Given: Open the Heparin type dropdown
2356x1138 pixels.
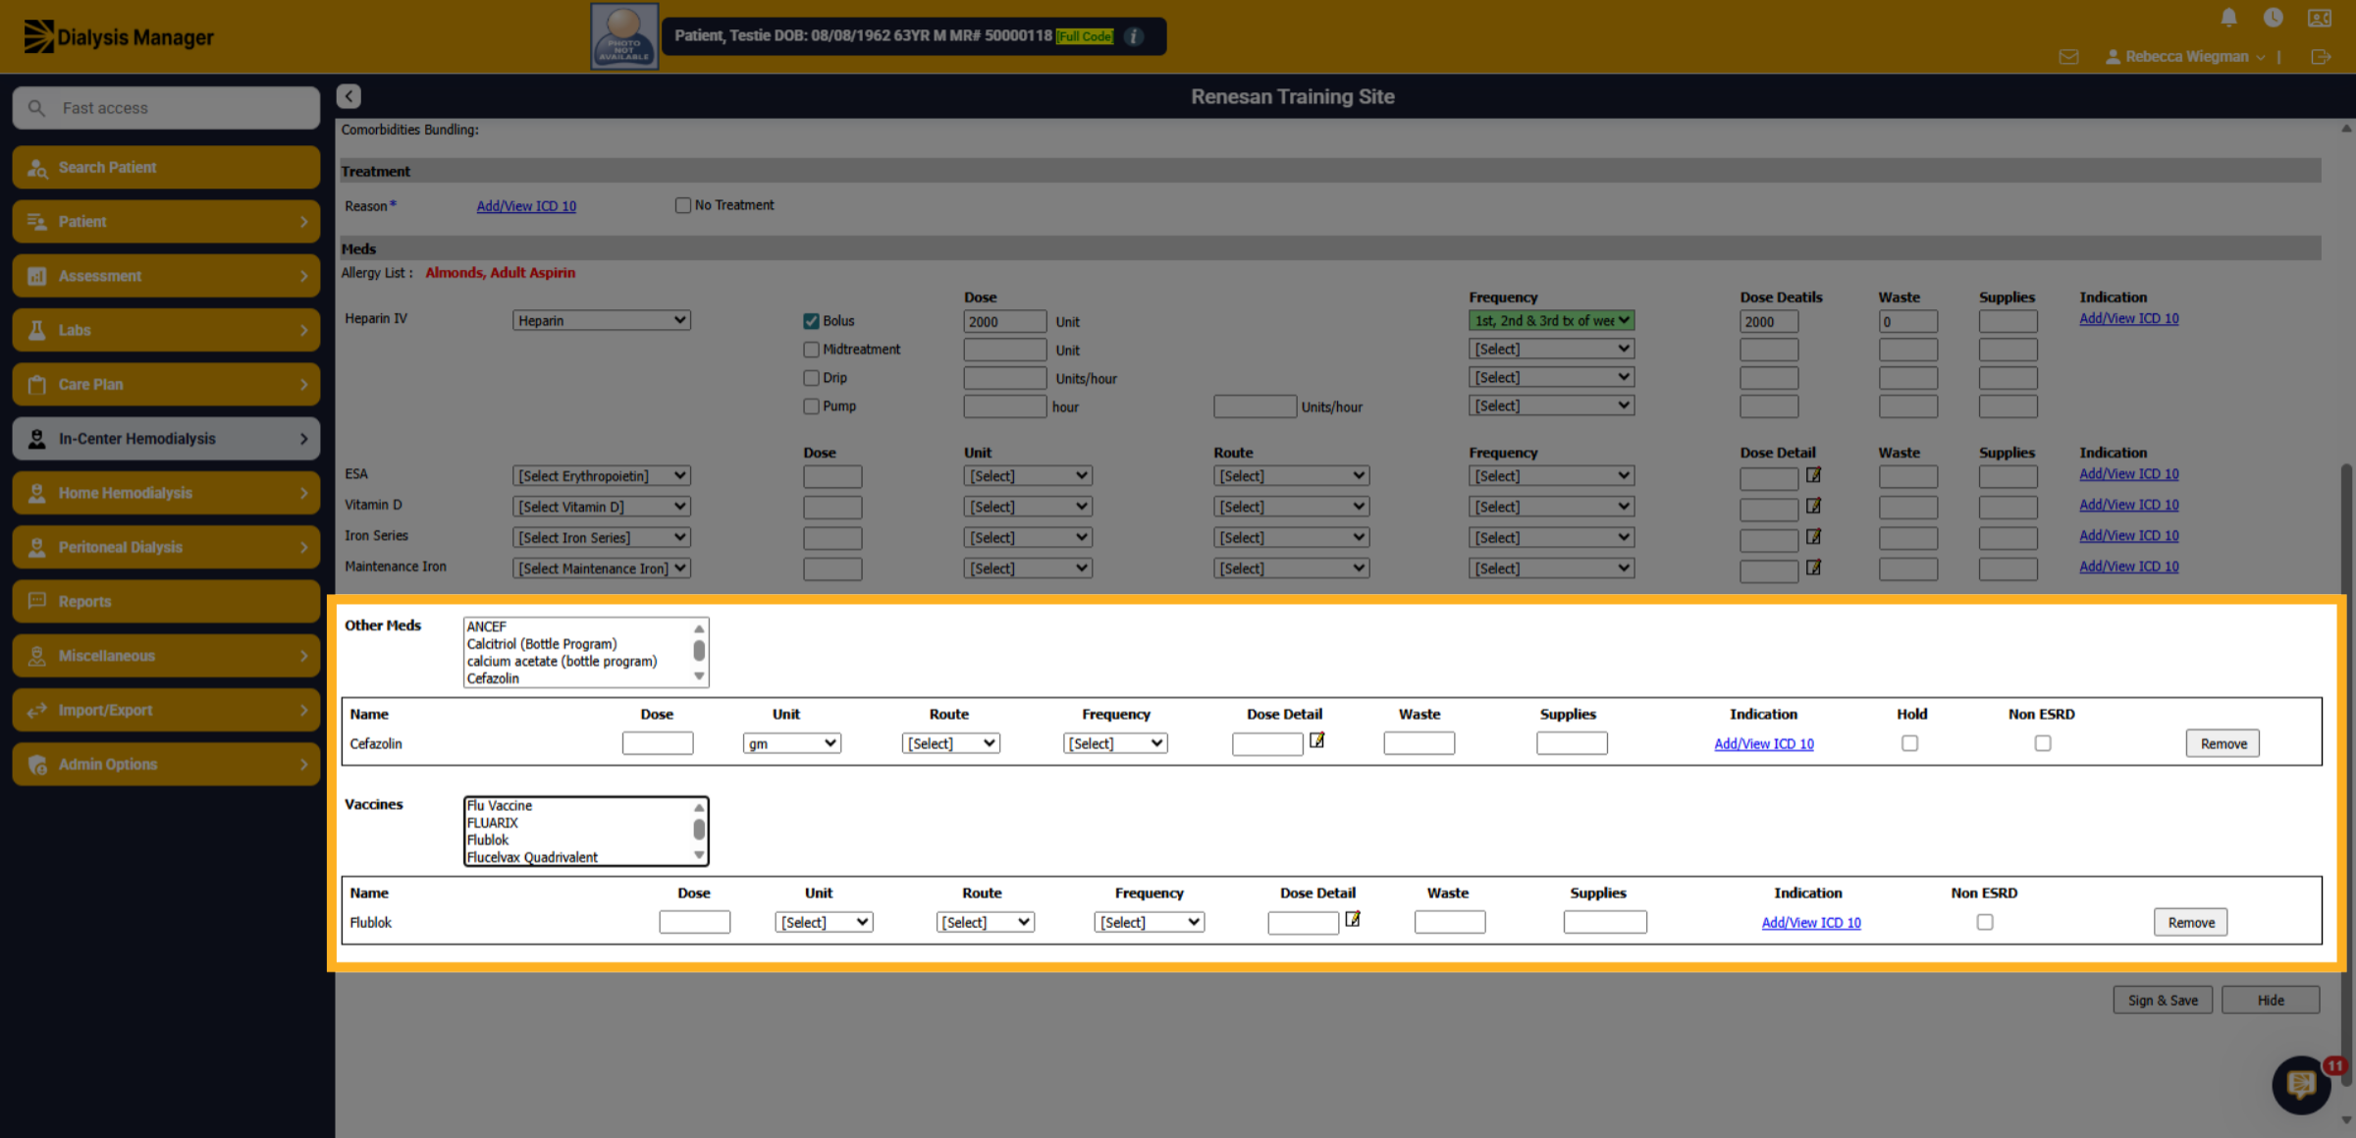Looking at the screenshot, I should pos(602,320).
